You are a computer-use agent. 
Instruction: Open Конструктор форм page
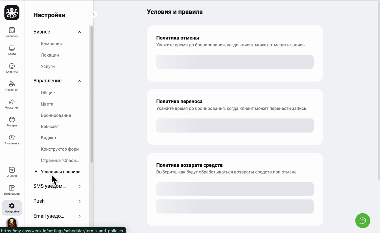click(60, 149)
